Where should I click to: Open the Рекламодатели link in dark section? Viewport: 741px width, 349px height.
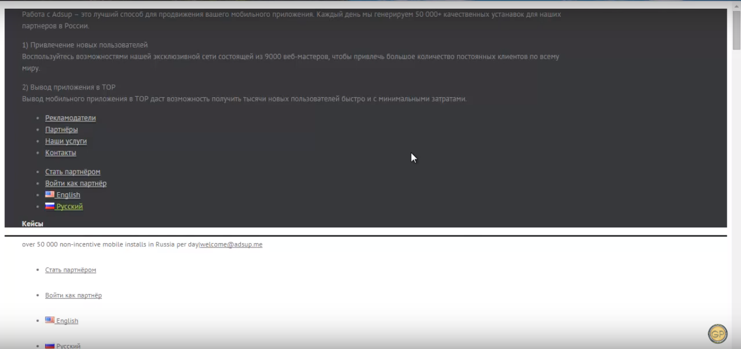tap(70, 118)
